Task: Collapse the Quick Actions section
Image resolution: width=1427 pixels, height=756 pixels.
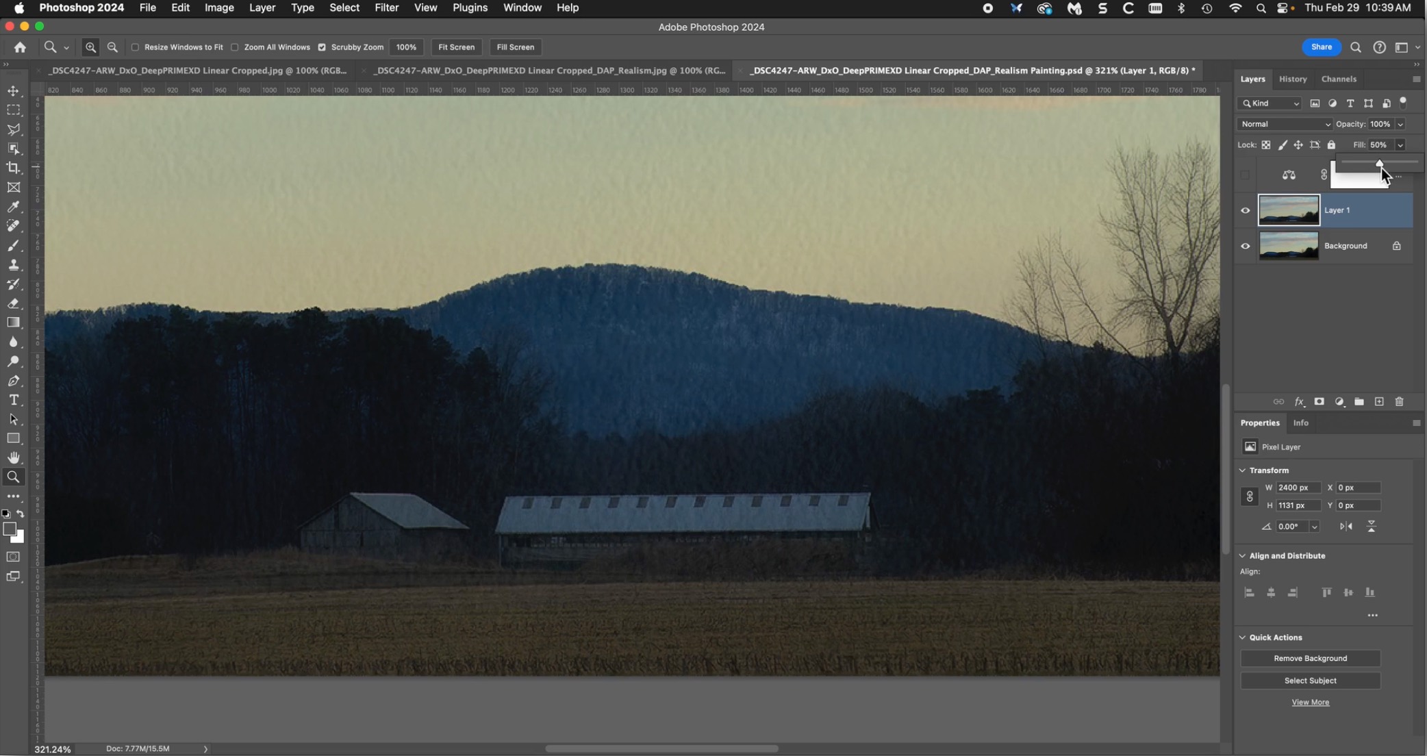Action: (x=1242, y=638)
